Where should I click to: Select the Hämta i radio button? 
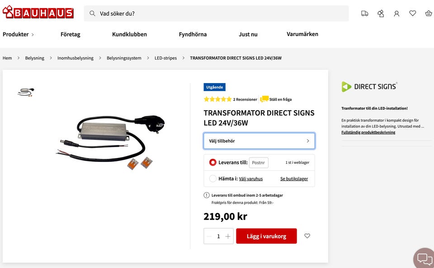point(213,179)
